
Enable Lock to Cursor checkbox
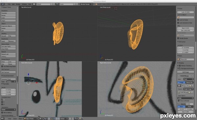(x=178, y=20)
